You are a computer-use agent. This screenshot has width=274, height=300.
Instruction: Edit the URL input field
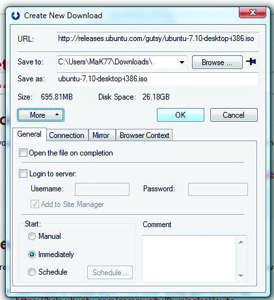(x=158, y=39)
